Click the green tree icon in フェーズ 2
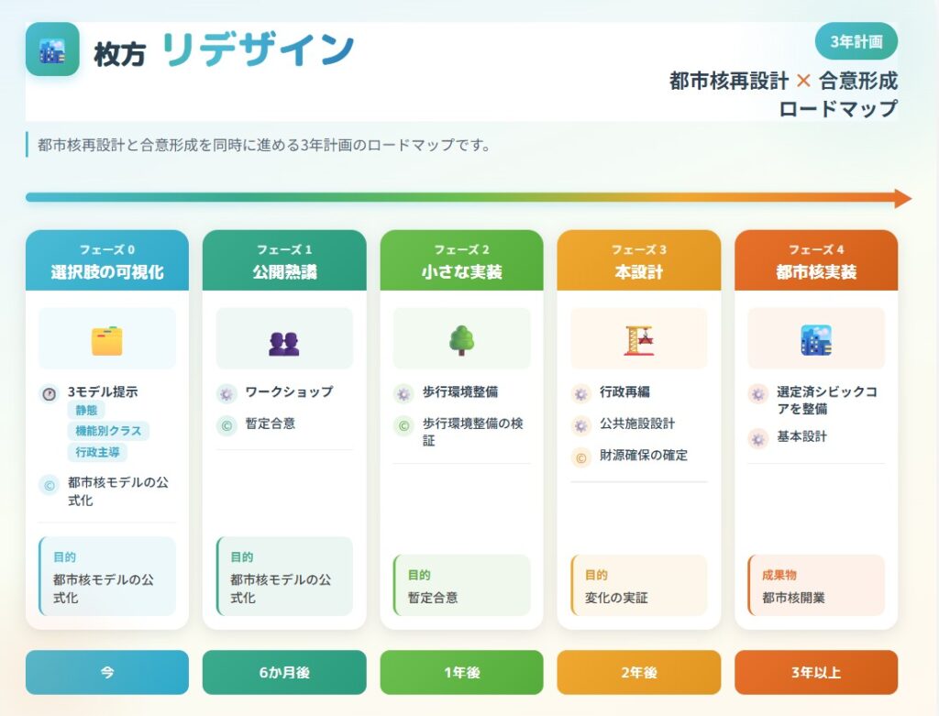Viewport: 939px width, 716px height. [x=461, y=340]
